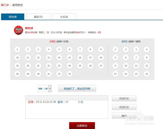Choose red ball number 22
The image size is (163, 129).
tap(49, 66)
